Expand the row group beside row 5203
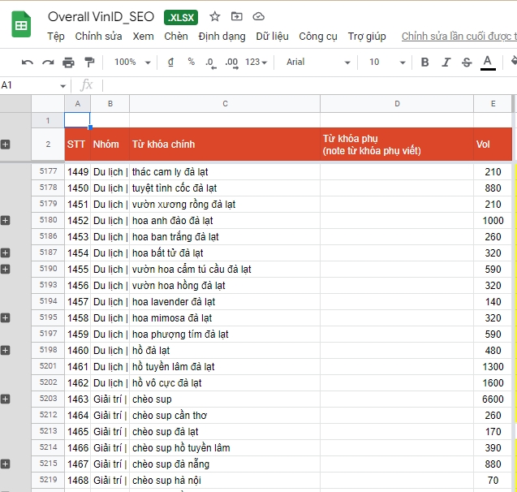 [5, 399]
